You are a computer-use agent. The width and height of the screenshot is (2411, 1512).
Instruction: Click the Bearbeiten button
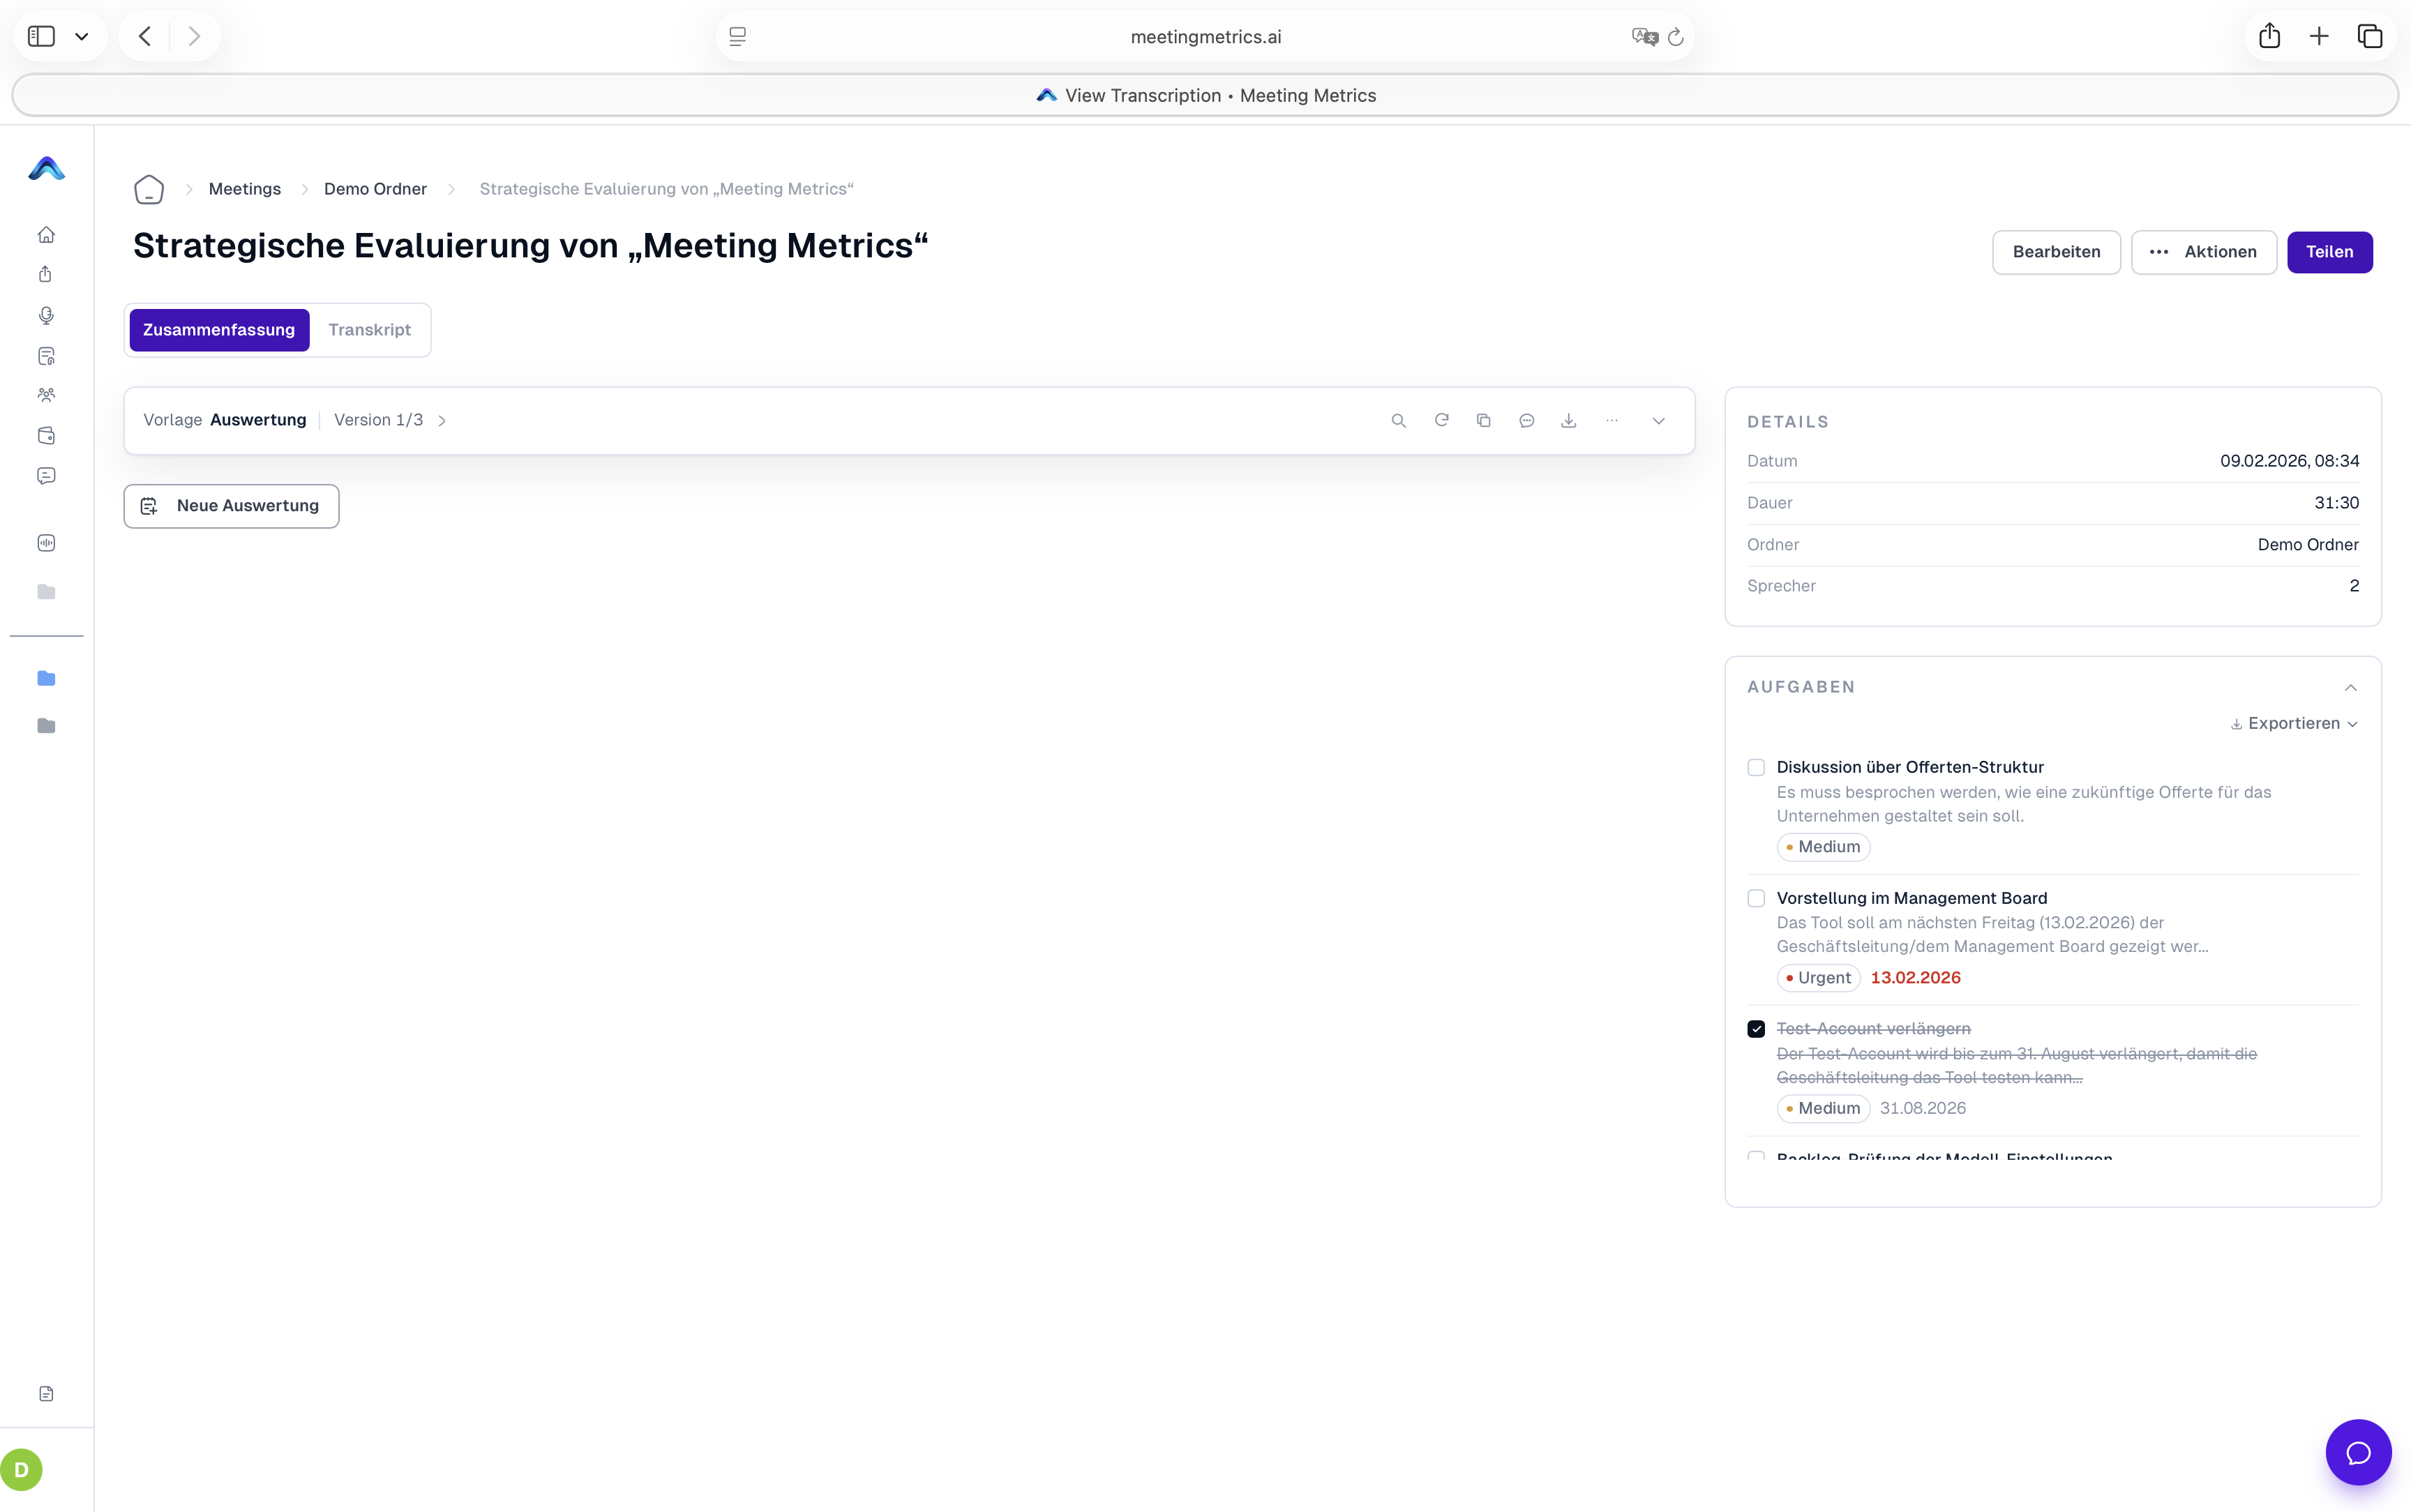pos(2056,252)
